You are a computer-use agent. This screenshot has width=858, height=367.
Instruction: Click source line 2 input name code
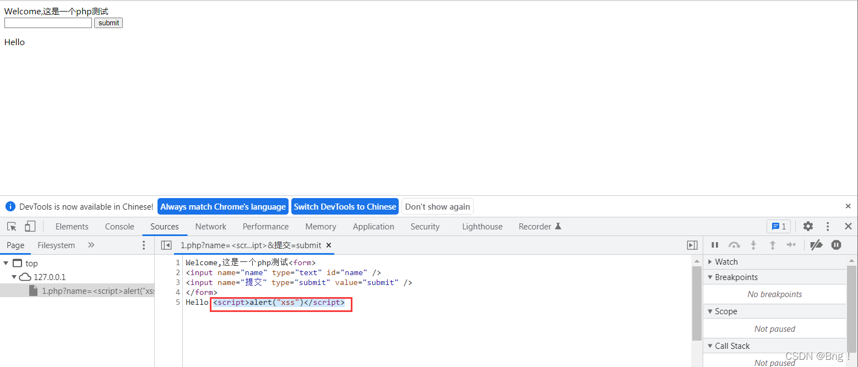(x=283, y=272)
